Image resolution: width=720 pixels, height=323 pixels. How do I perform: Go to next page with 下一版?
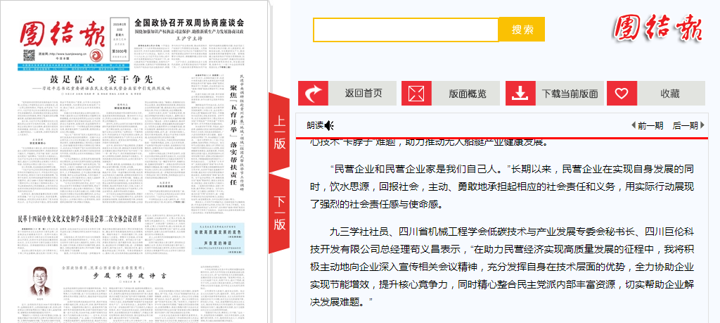(279, 213)
